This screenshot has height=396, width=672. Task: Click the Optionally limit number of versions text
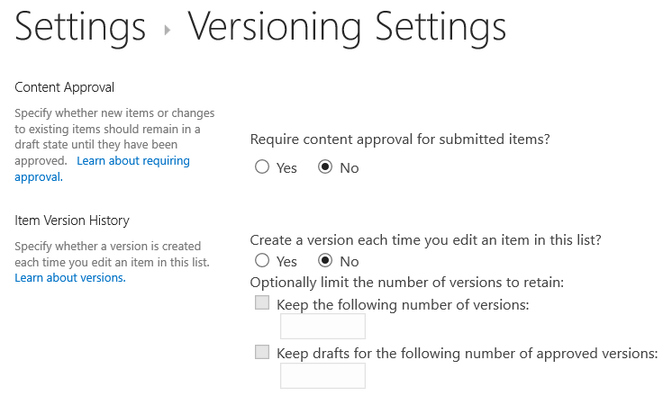click(406, 283)
